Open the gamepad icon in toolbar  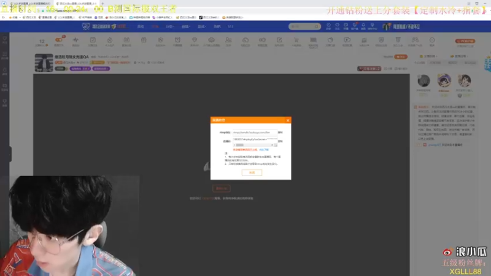415,41
